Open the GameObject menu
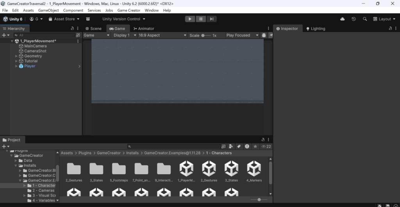Image resolution: width=400 pixels, height=207 pixels. (48, 10)
